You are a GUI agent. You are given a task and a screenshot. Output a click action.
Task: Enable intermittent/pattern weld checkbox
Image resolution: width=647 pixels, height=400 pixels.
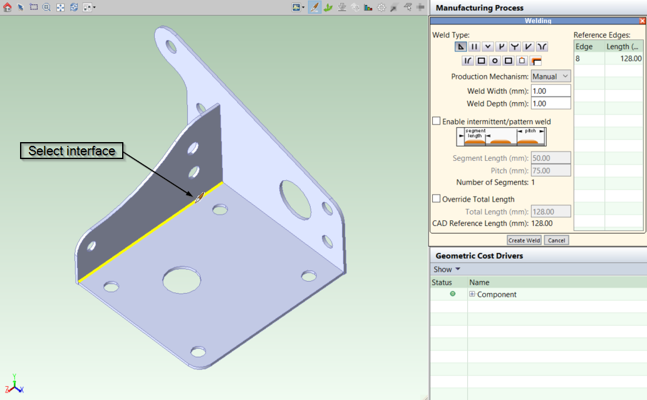point(437,121)
